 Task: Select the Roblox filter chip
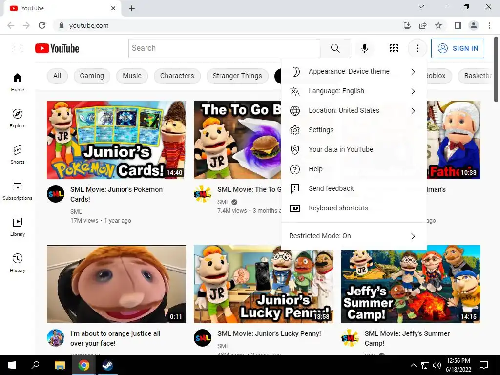click(x=438, y=76)
